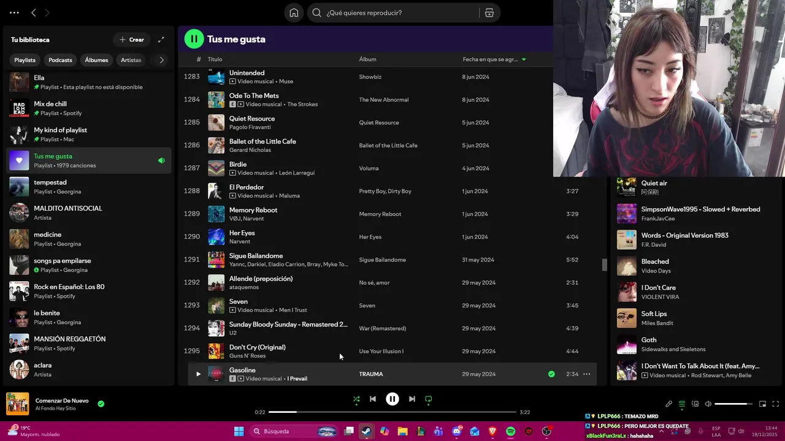Open more options for Gasoline
This screenshot has width=785, height=441.
[586, 374]
